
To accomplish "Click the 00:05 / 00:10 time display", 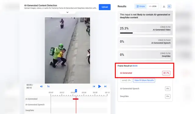I will [x=30, y=86].
